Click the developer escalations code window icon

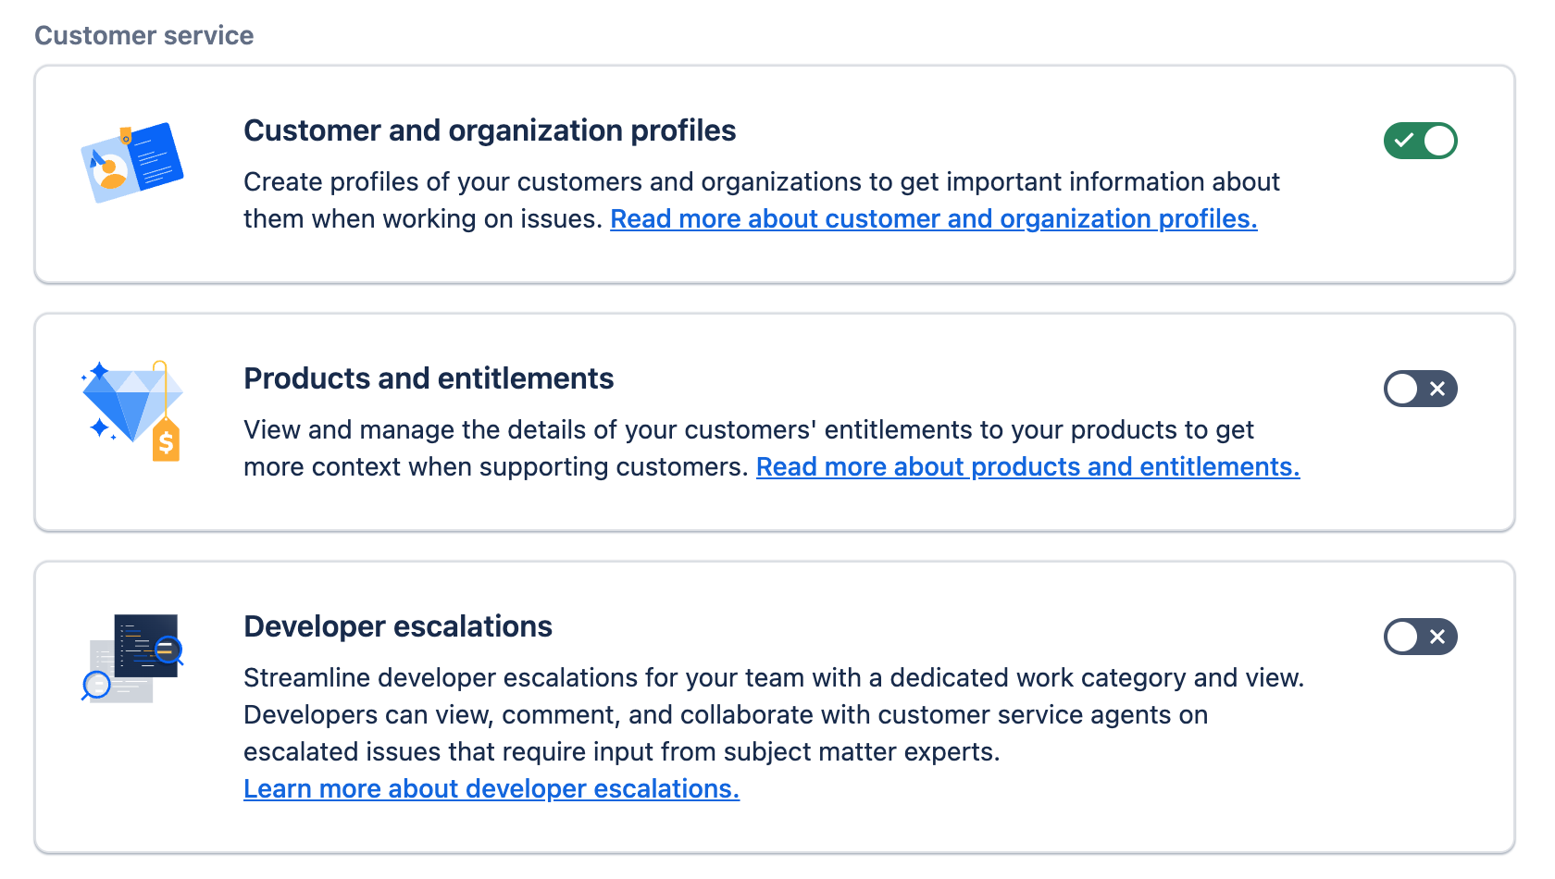tap(132, 658)
